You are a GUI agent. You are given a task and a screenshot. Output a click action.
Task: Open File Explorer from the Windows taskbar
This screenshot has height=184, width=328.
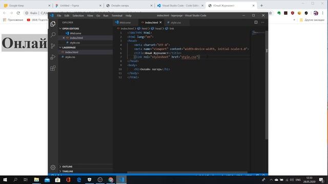36,179
